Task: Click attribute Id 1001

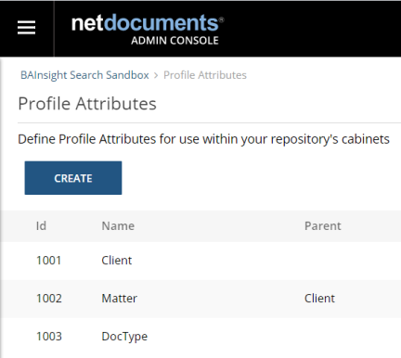Action: pos(48,261)
